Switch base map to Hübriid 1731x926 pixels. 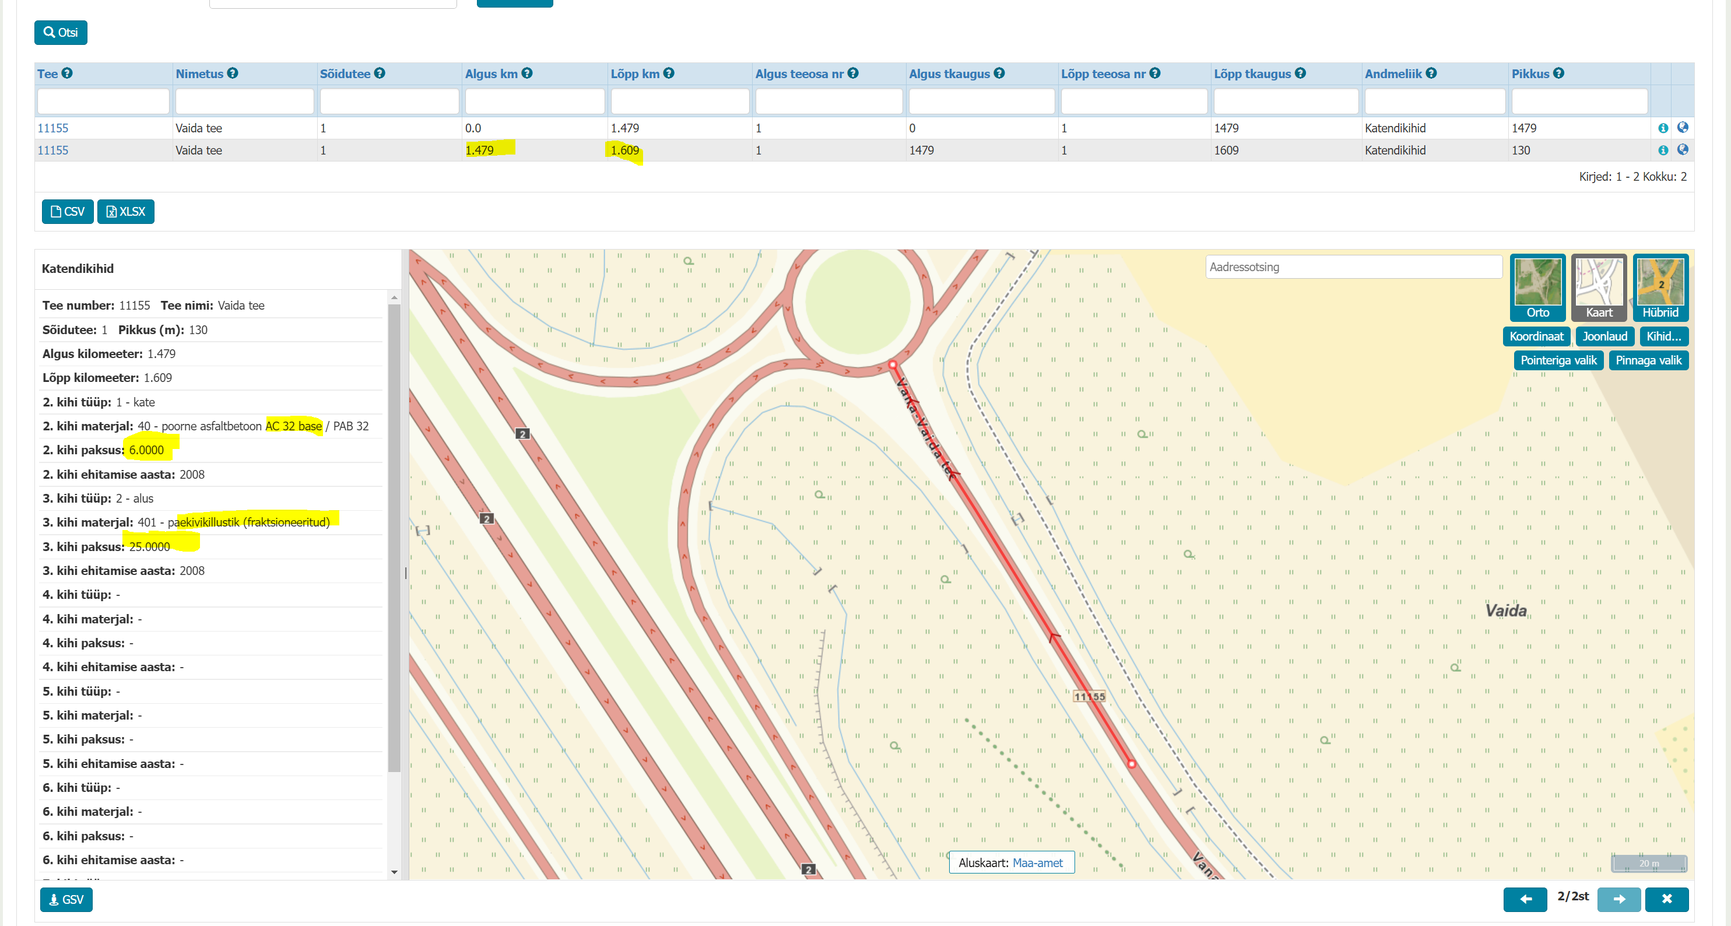point(1660,287)
